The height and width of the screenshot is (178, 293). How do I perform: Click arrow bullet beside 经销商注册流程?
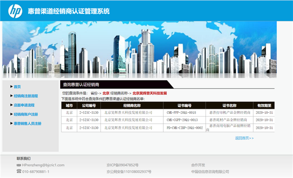[x=12, y=96]
